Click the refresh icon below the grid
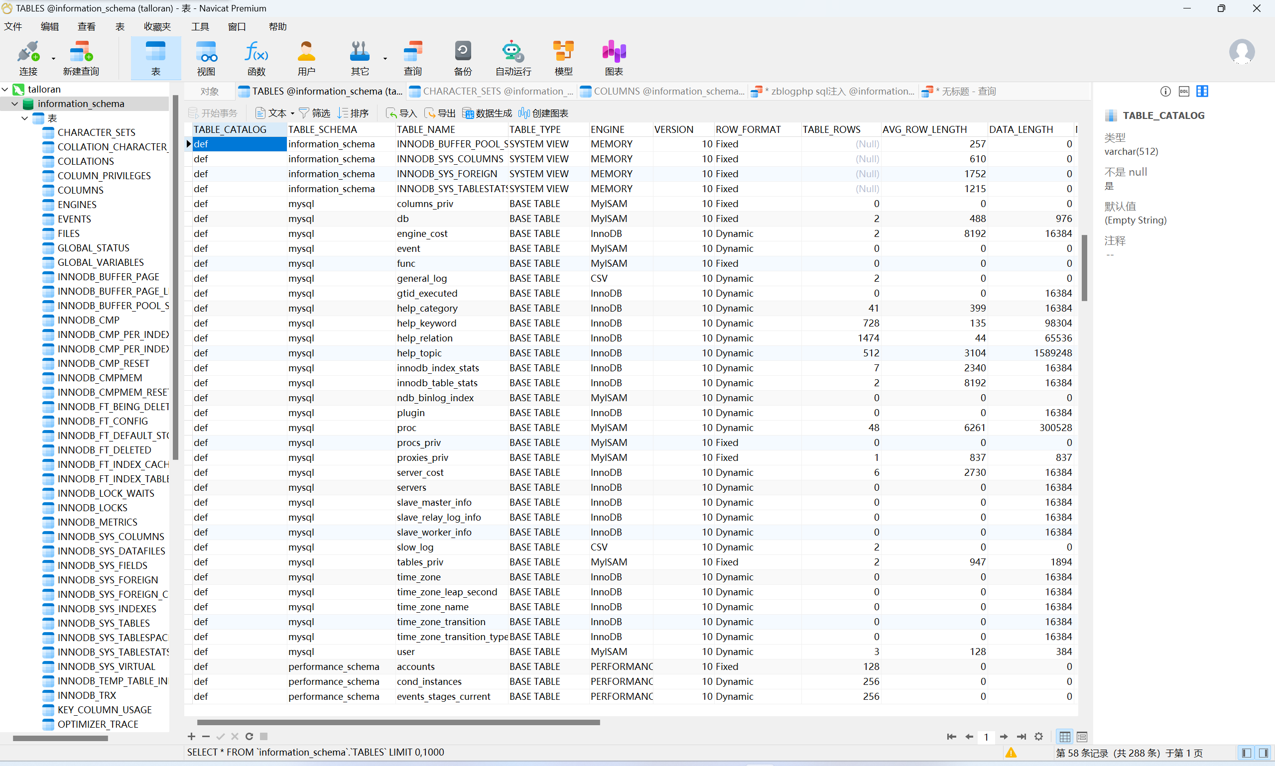Image resolution: width=1275 pixels, height=766 pixels. tap(250, 737)
